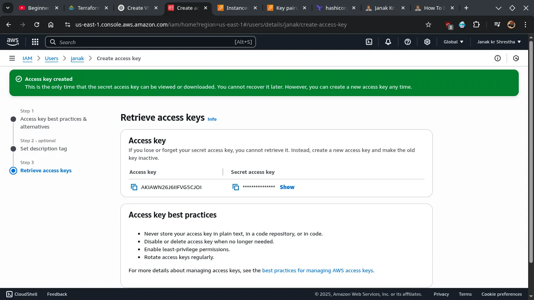The image size is (534, 300).
Task: Bookmark this page with the star icon
Action: 428,24
